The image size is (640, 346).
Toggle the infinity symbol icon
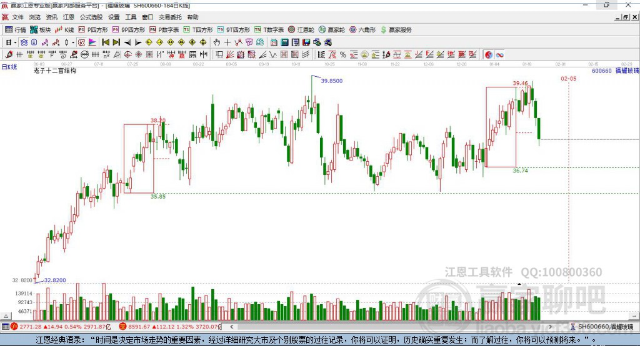pyautogui.click(x=499, y=55)
